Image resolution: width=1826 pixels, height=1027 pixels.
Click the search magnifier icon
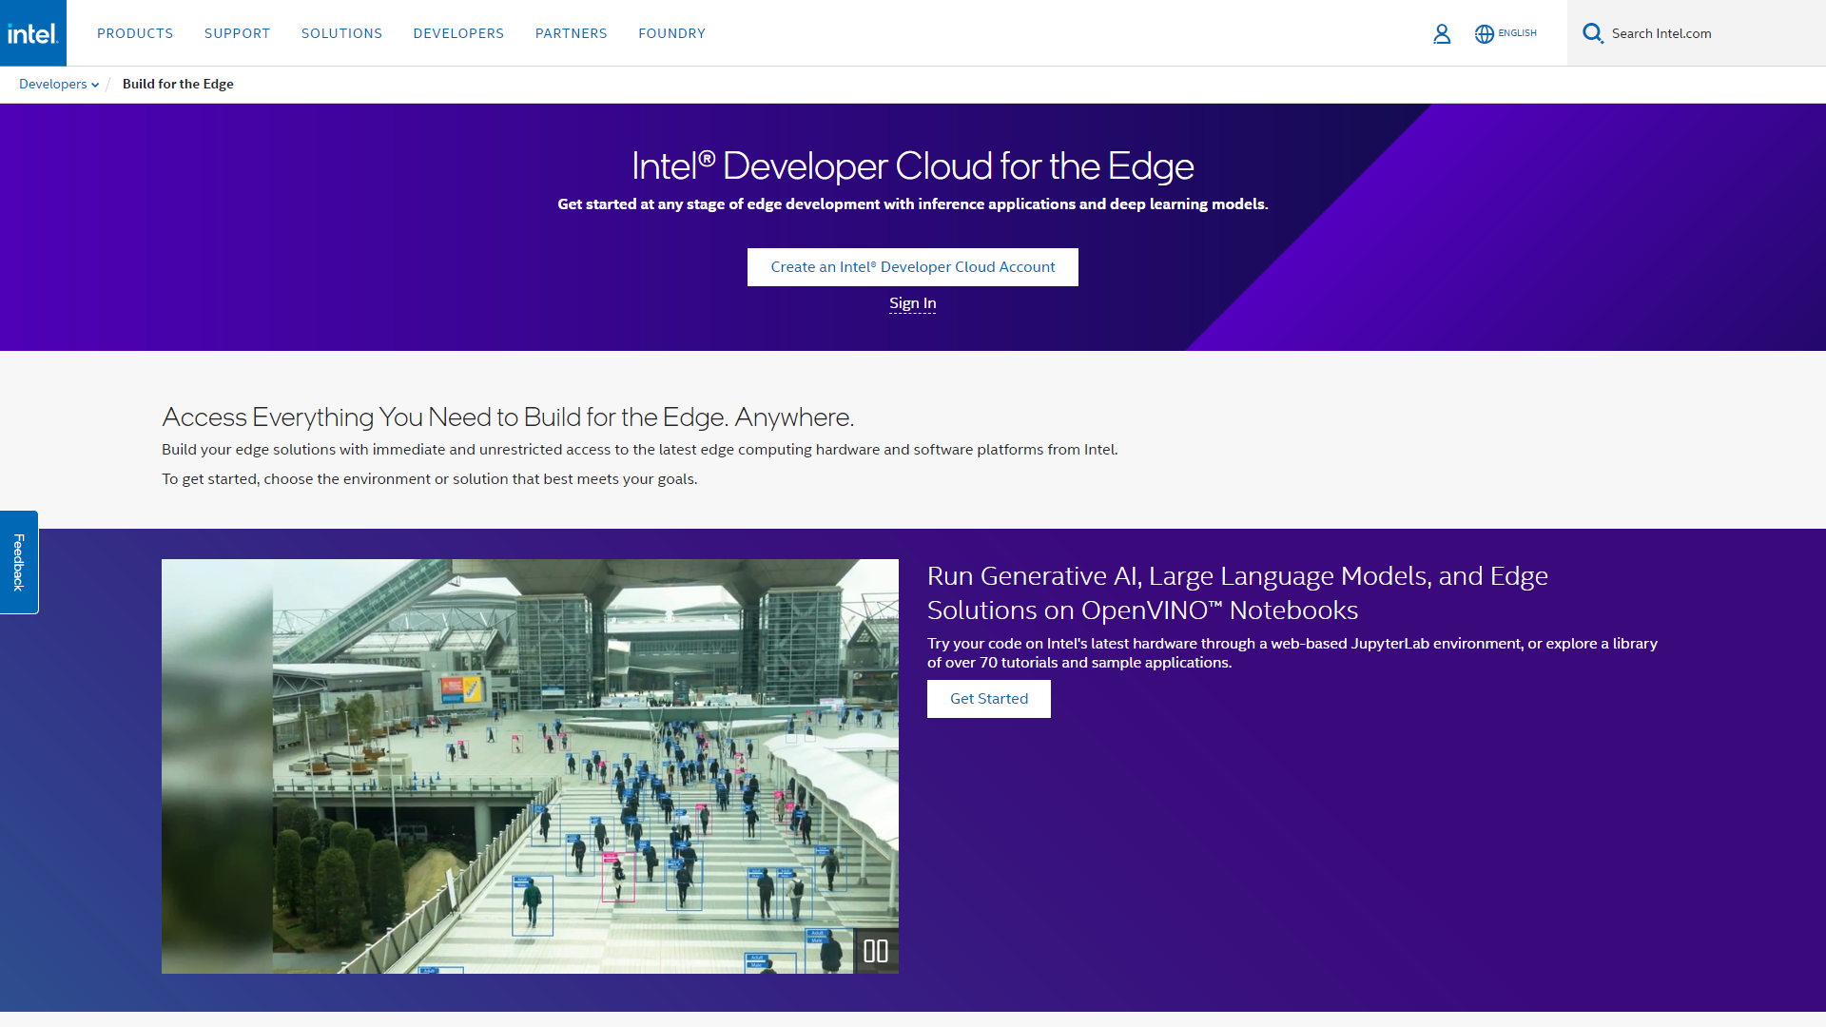pyautogui.click(x=1593, y=32)
